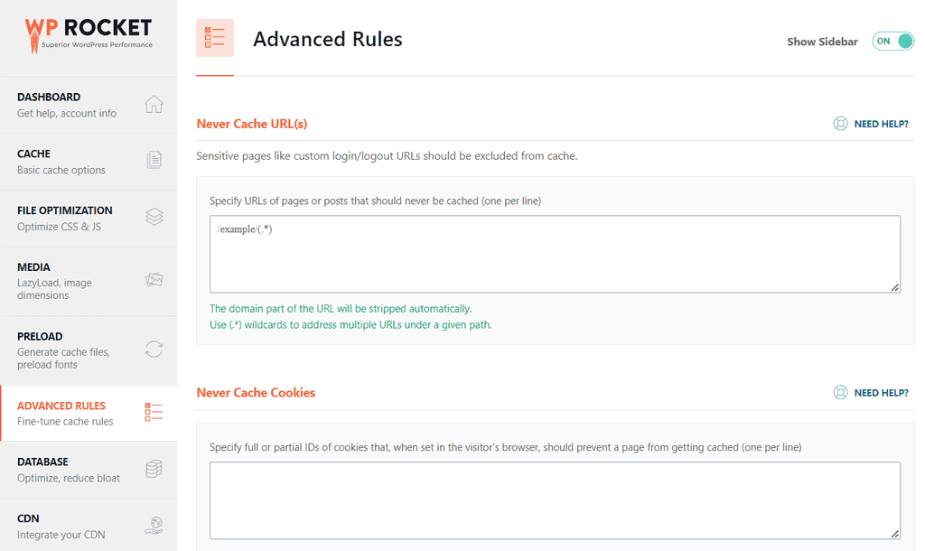Open the File Optimization menu item
The image size is (925, 551).
[x=89, y=219]
